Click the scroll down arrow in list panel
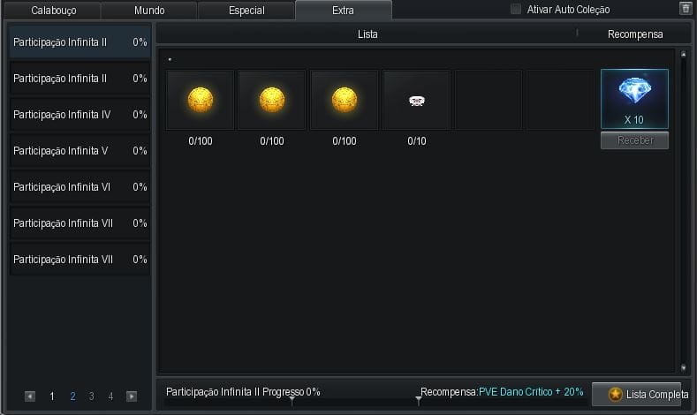Image resolution: width=697 pixels, height=415 pixels. (x=683, y=366)
